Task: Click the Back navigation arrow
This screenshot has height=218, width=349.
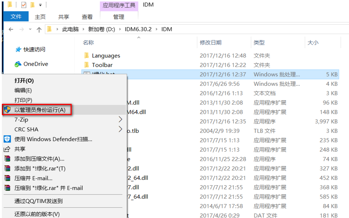Action: click(x=11, y=29)
